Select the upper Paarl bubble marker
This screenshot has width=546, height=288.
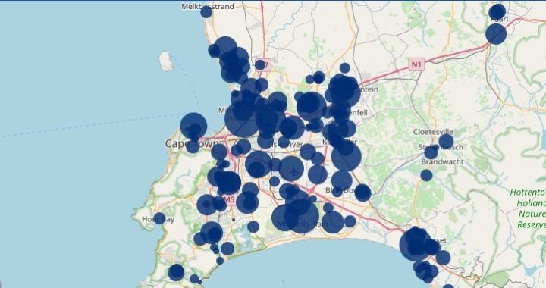497,12
